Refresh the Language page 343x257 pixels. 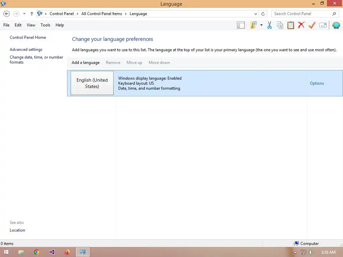263,14
